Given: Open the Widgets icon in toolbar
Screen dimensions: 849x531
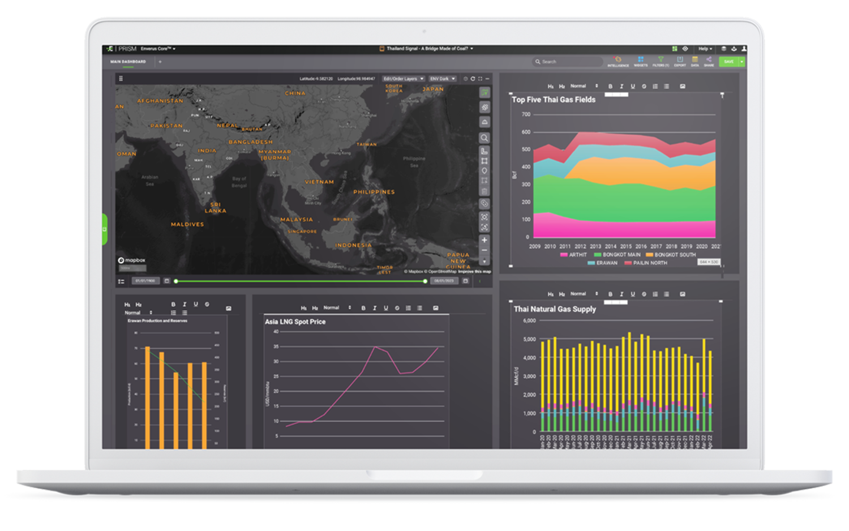Looking at the screenshot, I should point(641,61).
